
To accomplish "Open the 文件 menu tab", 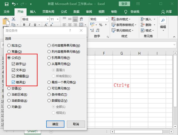I will [x=7, y=12].
